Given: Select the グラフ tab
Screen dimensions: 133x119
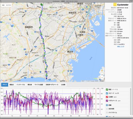Looking at the screenshot, I should tap(5, 85).
